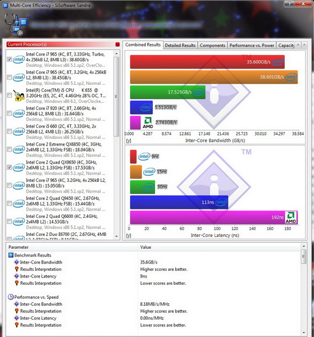Uncheck the Core i7 965 3.33GHz Turbo checkbox
This screenshot has height=337, width=314.
pos(9,60)
